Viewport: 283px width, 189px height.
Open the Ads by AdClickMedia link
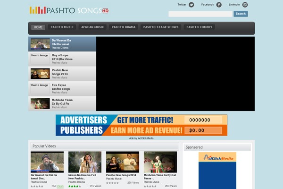click(x=141, y=138)
